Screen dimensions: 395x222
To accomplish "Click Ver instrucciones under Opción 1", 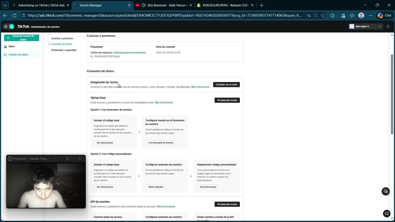I will pyautogui.click(x=105, y=143).
